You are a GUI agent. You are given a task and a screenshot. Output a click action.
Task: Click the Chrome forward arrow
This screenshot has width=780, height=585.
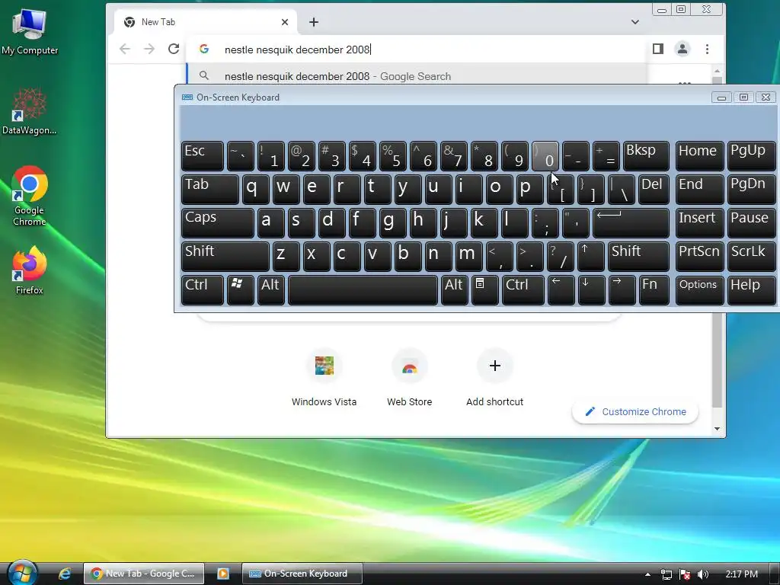(x=149, y=49)
